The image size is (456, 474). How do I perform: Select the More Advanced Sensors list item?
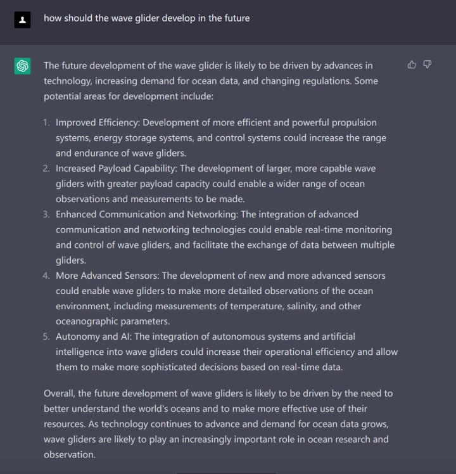(220, 298)
